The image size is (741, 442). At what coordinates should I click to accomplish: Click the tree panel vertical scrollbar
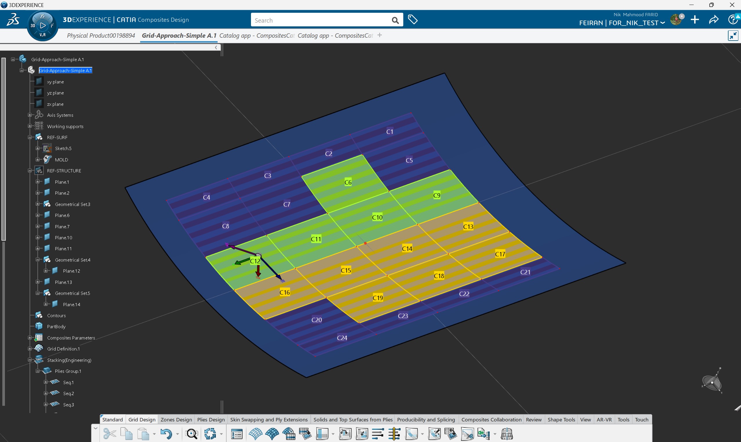pos(3,149)
